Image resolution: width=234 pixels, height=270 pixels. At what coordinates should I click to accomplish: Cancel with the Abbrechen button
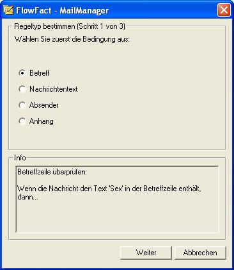pyautogui.click(x=200, y=253)
